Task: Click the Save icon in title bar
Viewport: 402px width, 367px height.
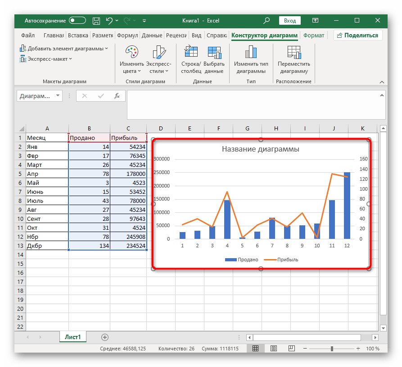Action: tap(96, 21)
